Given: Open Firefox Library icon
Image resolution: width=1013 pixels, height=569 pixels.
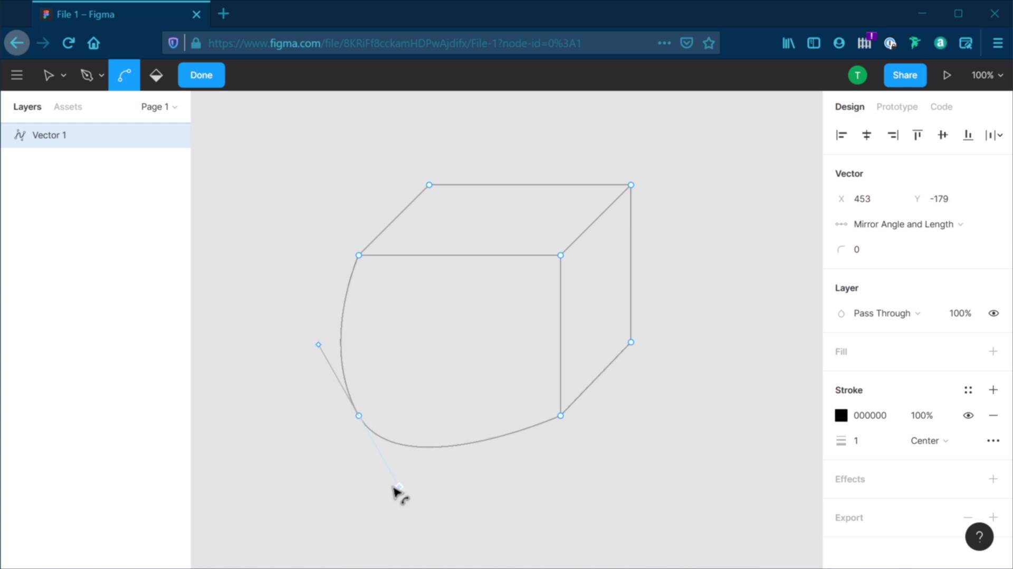Looking at the screenshot, I should [788, 43].
